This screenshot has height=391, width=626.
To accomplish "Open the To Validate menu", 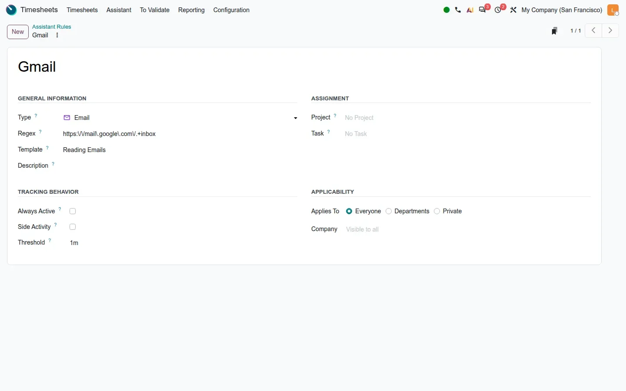I will tap(155, 10).
